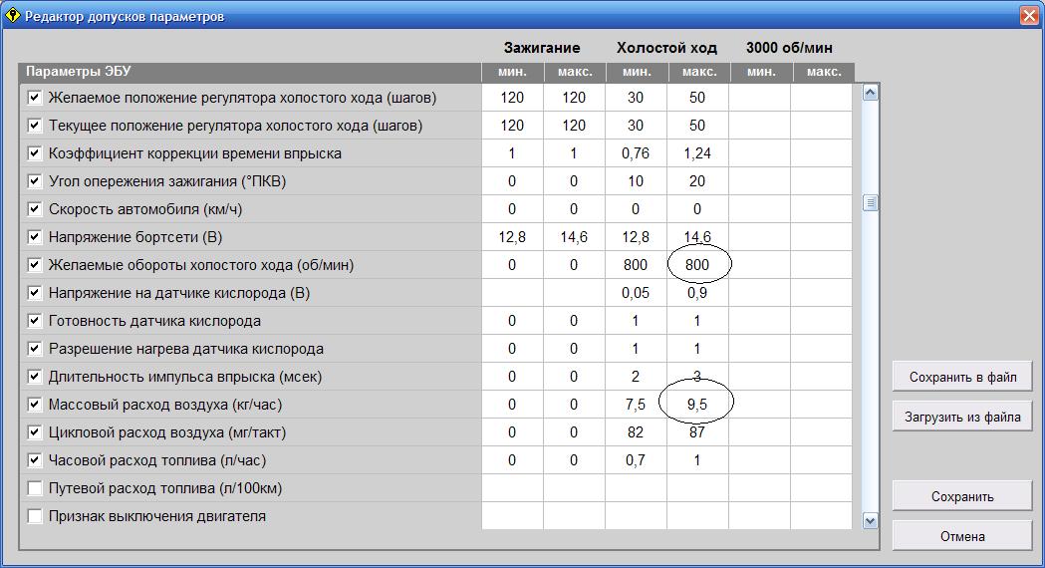1045x568 pixels.
Task: Click the Сохранить в файл button
Action: pos(962,378)
